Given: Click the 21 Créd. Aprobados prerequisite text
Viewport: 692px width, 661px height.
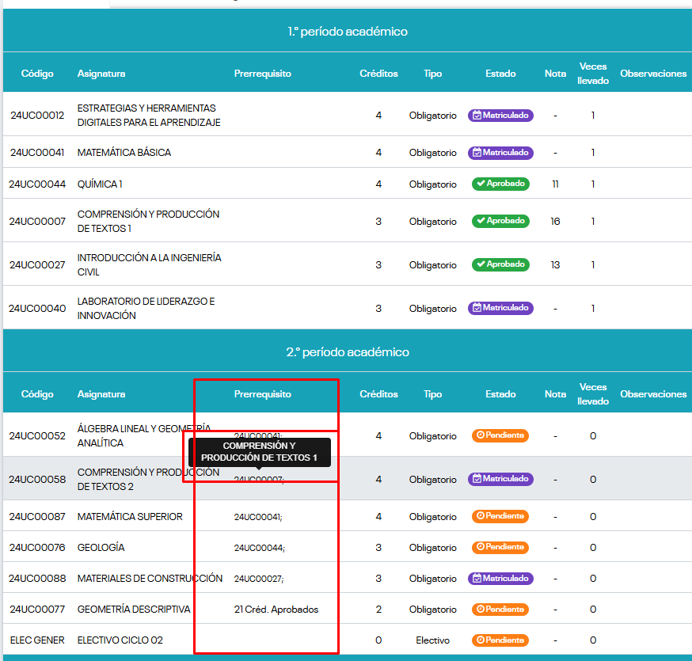Looking at the screenshot, I should (x=276, y=610).
